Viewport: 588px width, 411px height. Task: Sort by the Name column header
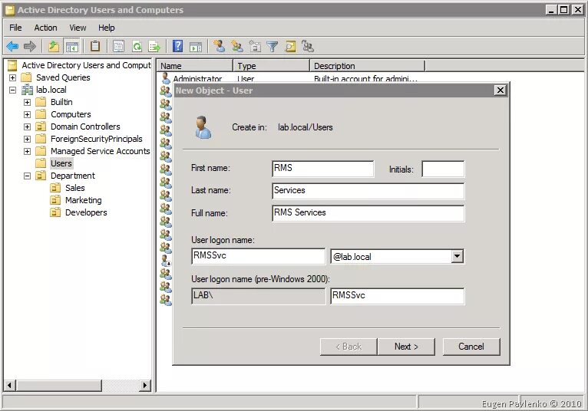(x=195, y=66)
